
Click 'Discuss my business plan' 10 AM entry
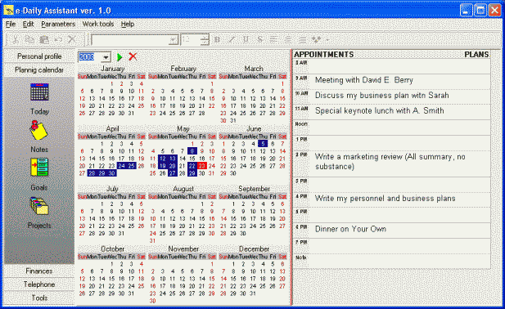click(382, 96)
